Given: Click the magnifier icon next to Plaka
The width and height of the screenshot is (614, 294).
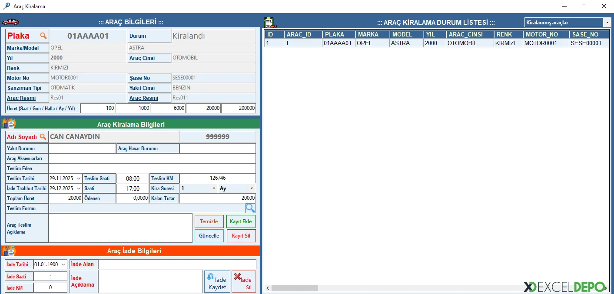Looking at the screenshot, I should click(43, 36).
